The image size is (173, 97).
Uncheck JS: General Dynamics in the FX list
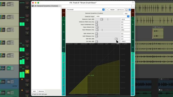[33, 6]
